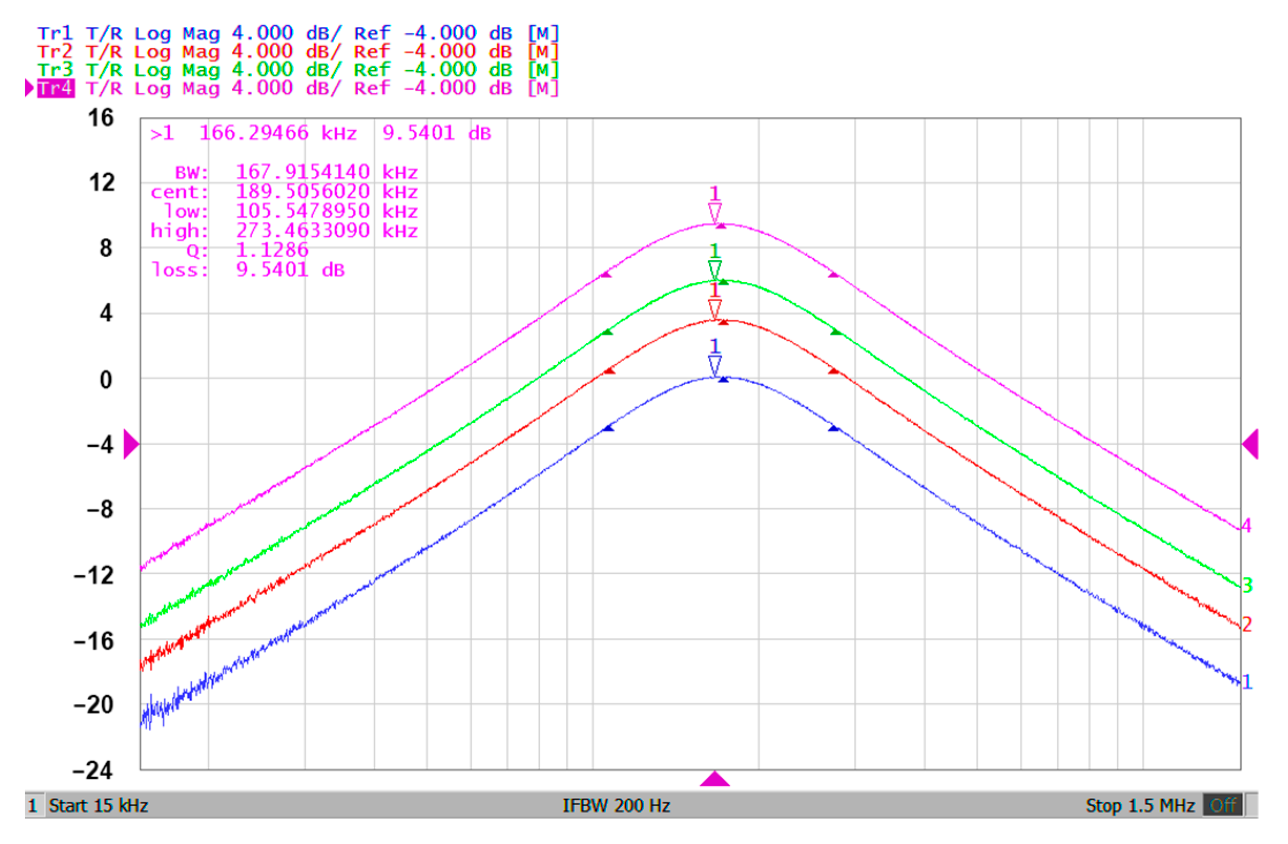Select the Tr2 trace label

coord(55,52)
